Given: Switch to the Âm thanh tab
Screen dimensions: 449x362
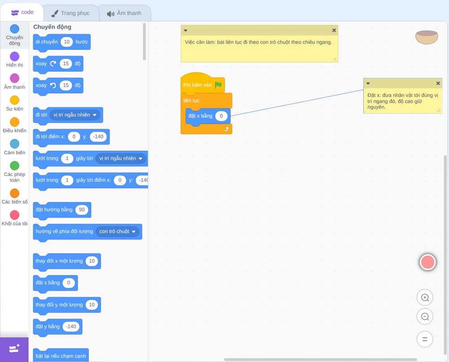Looking at the screenshot, I should pos(124,13).
